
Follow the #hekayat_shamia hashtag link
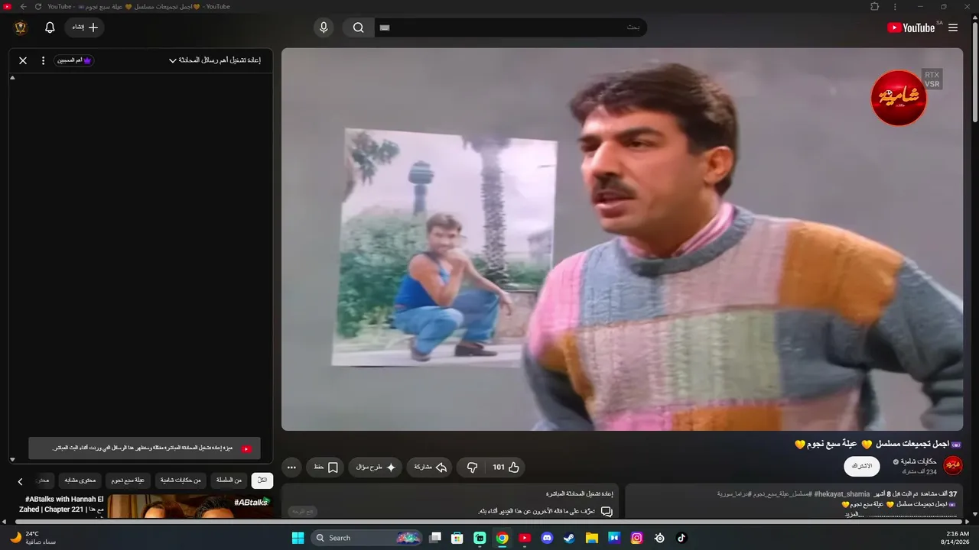[x=842, y=494]
